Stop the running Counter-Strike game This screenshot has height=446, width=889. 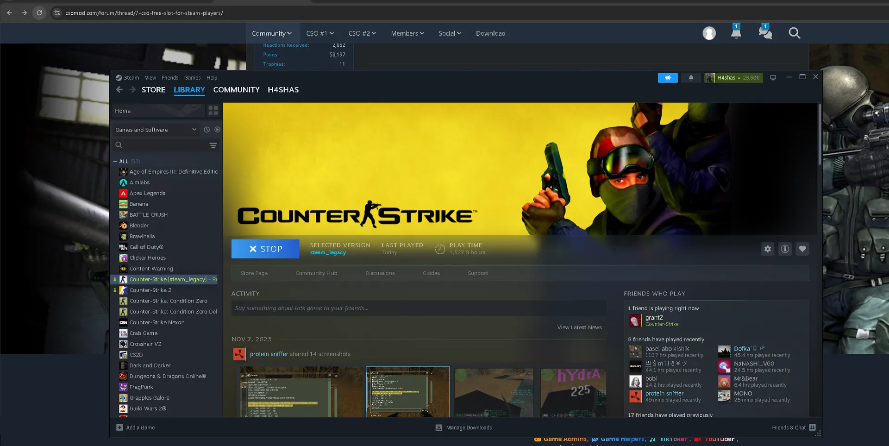(x=265, y=249)
